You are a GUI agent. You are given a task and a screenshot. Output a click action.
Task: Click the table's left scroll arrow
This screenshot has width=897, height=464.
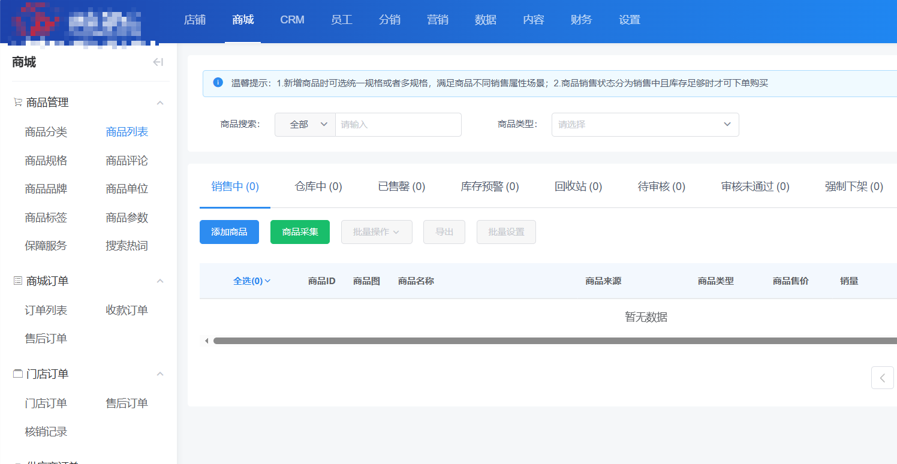point(206,341)
